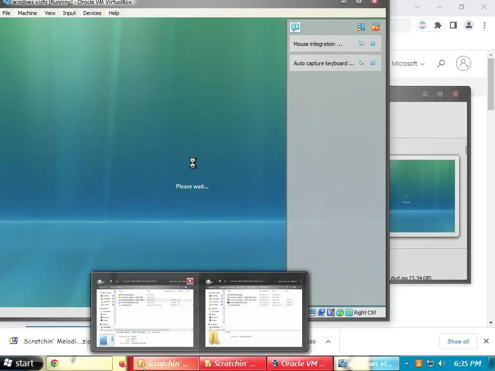Image resolution: width=495 pixels, height=371 pixels.
Task: Open the Machine menu
Action: point(27,13)
